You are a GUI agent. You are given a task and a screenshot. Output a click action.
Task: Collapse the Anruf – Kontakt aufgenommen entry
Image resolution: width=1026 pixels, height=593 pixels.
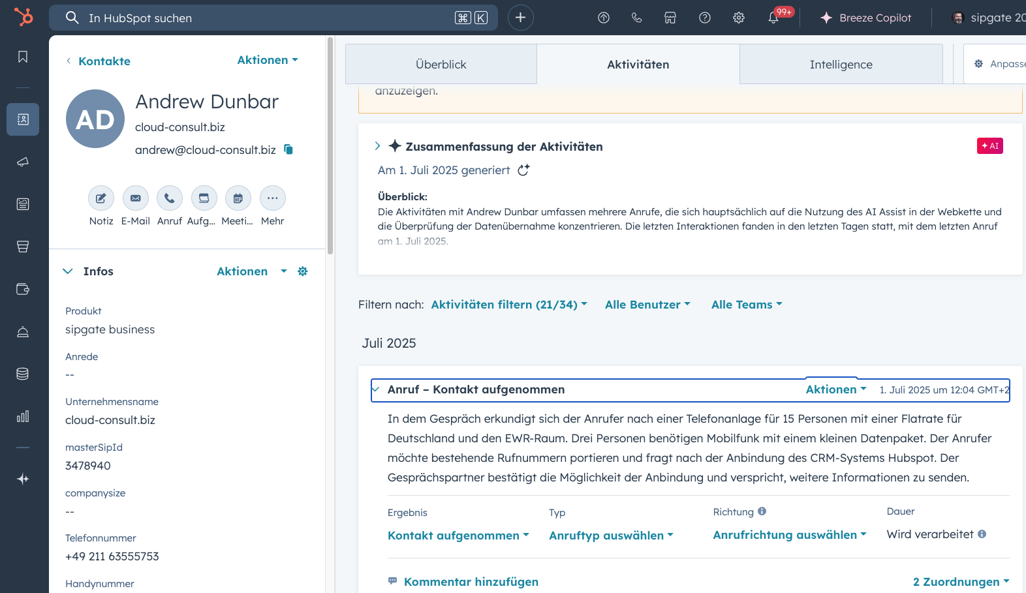click(375, 389)
